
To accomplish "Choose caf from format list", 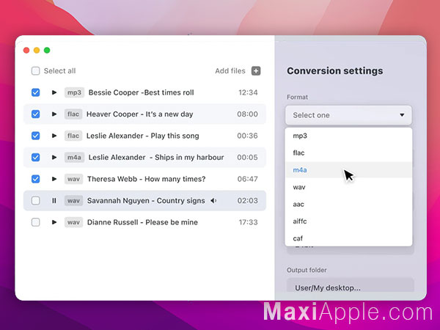I will coord(348,238).
